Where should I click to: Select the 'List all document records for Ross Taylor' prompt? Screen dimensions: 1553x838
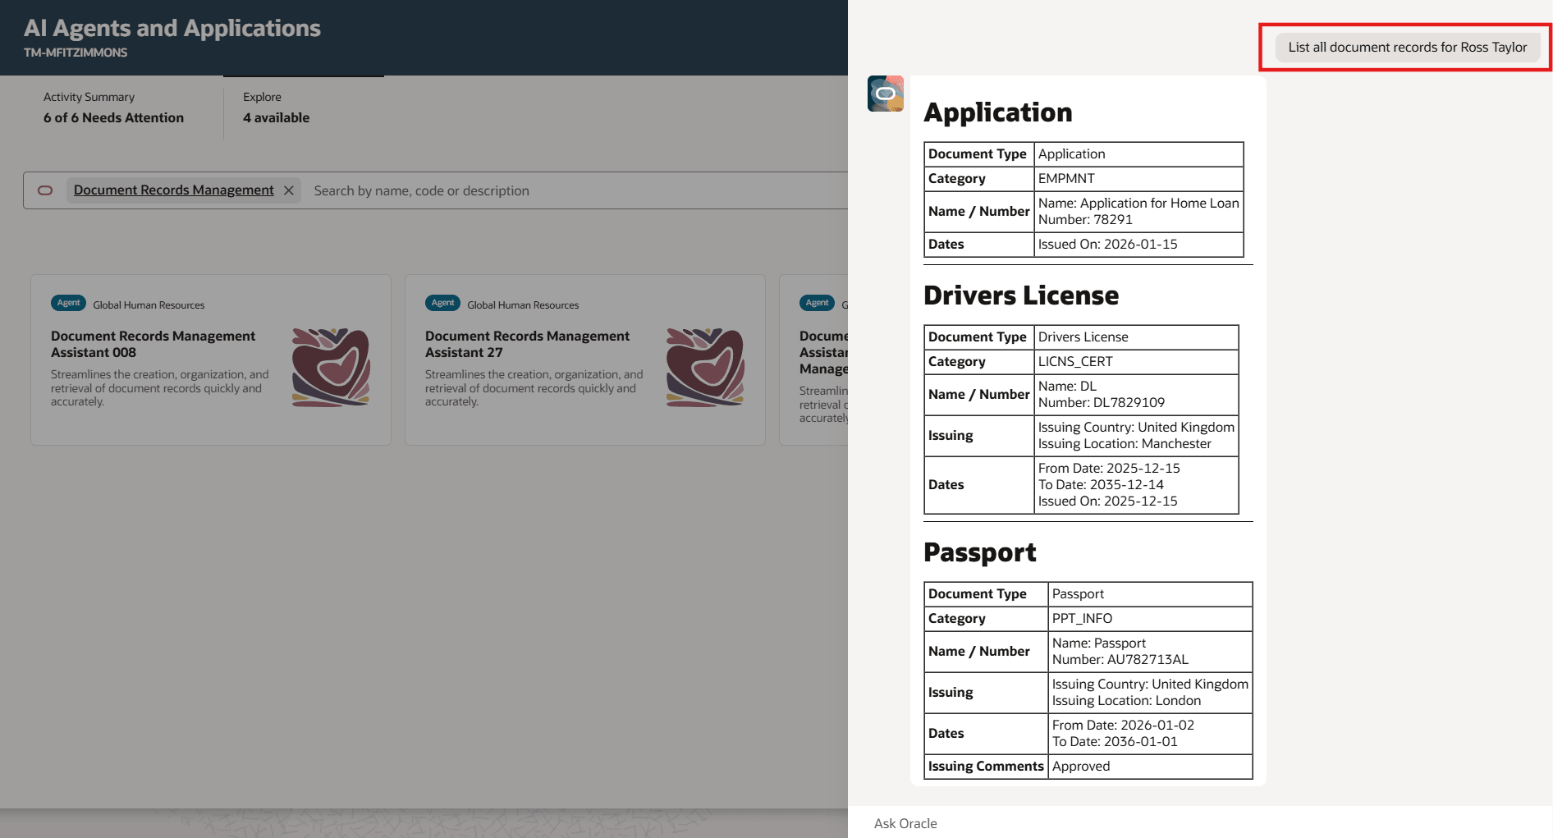[x=1408, y=47]
